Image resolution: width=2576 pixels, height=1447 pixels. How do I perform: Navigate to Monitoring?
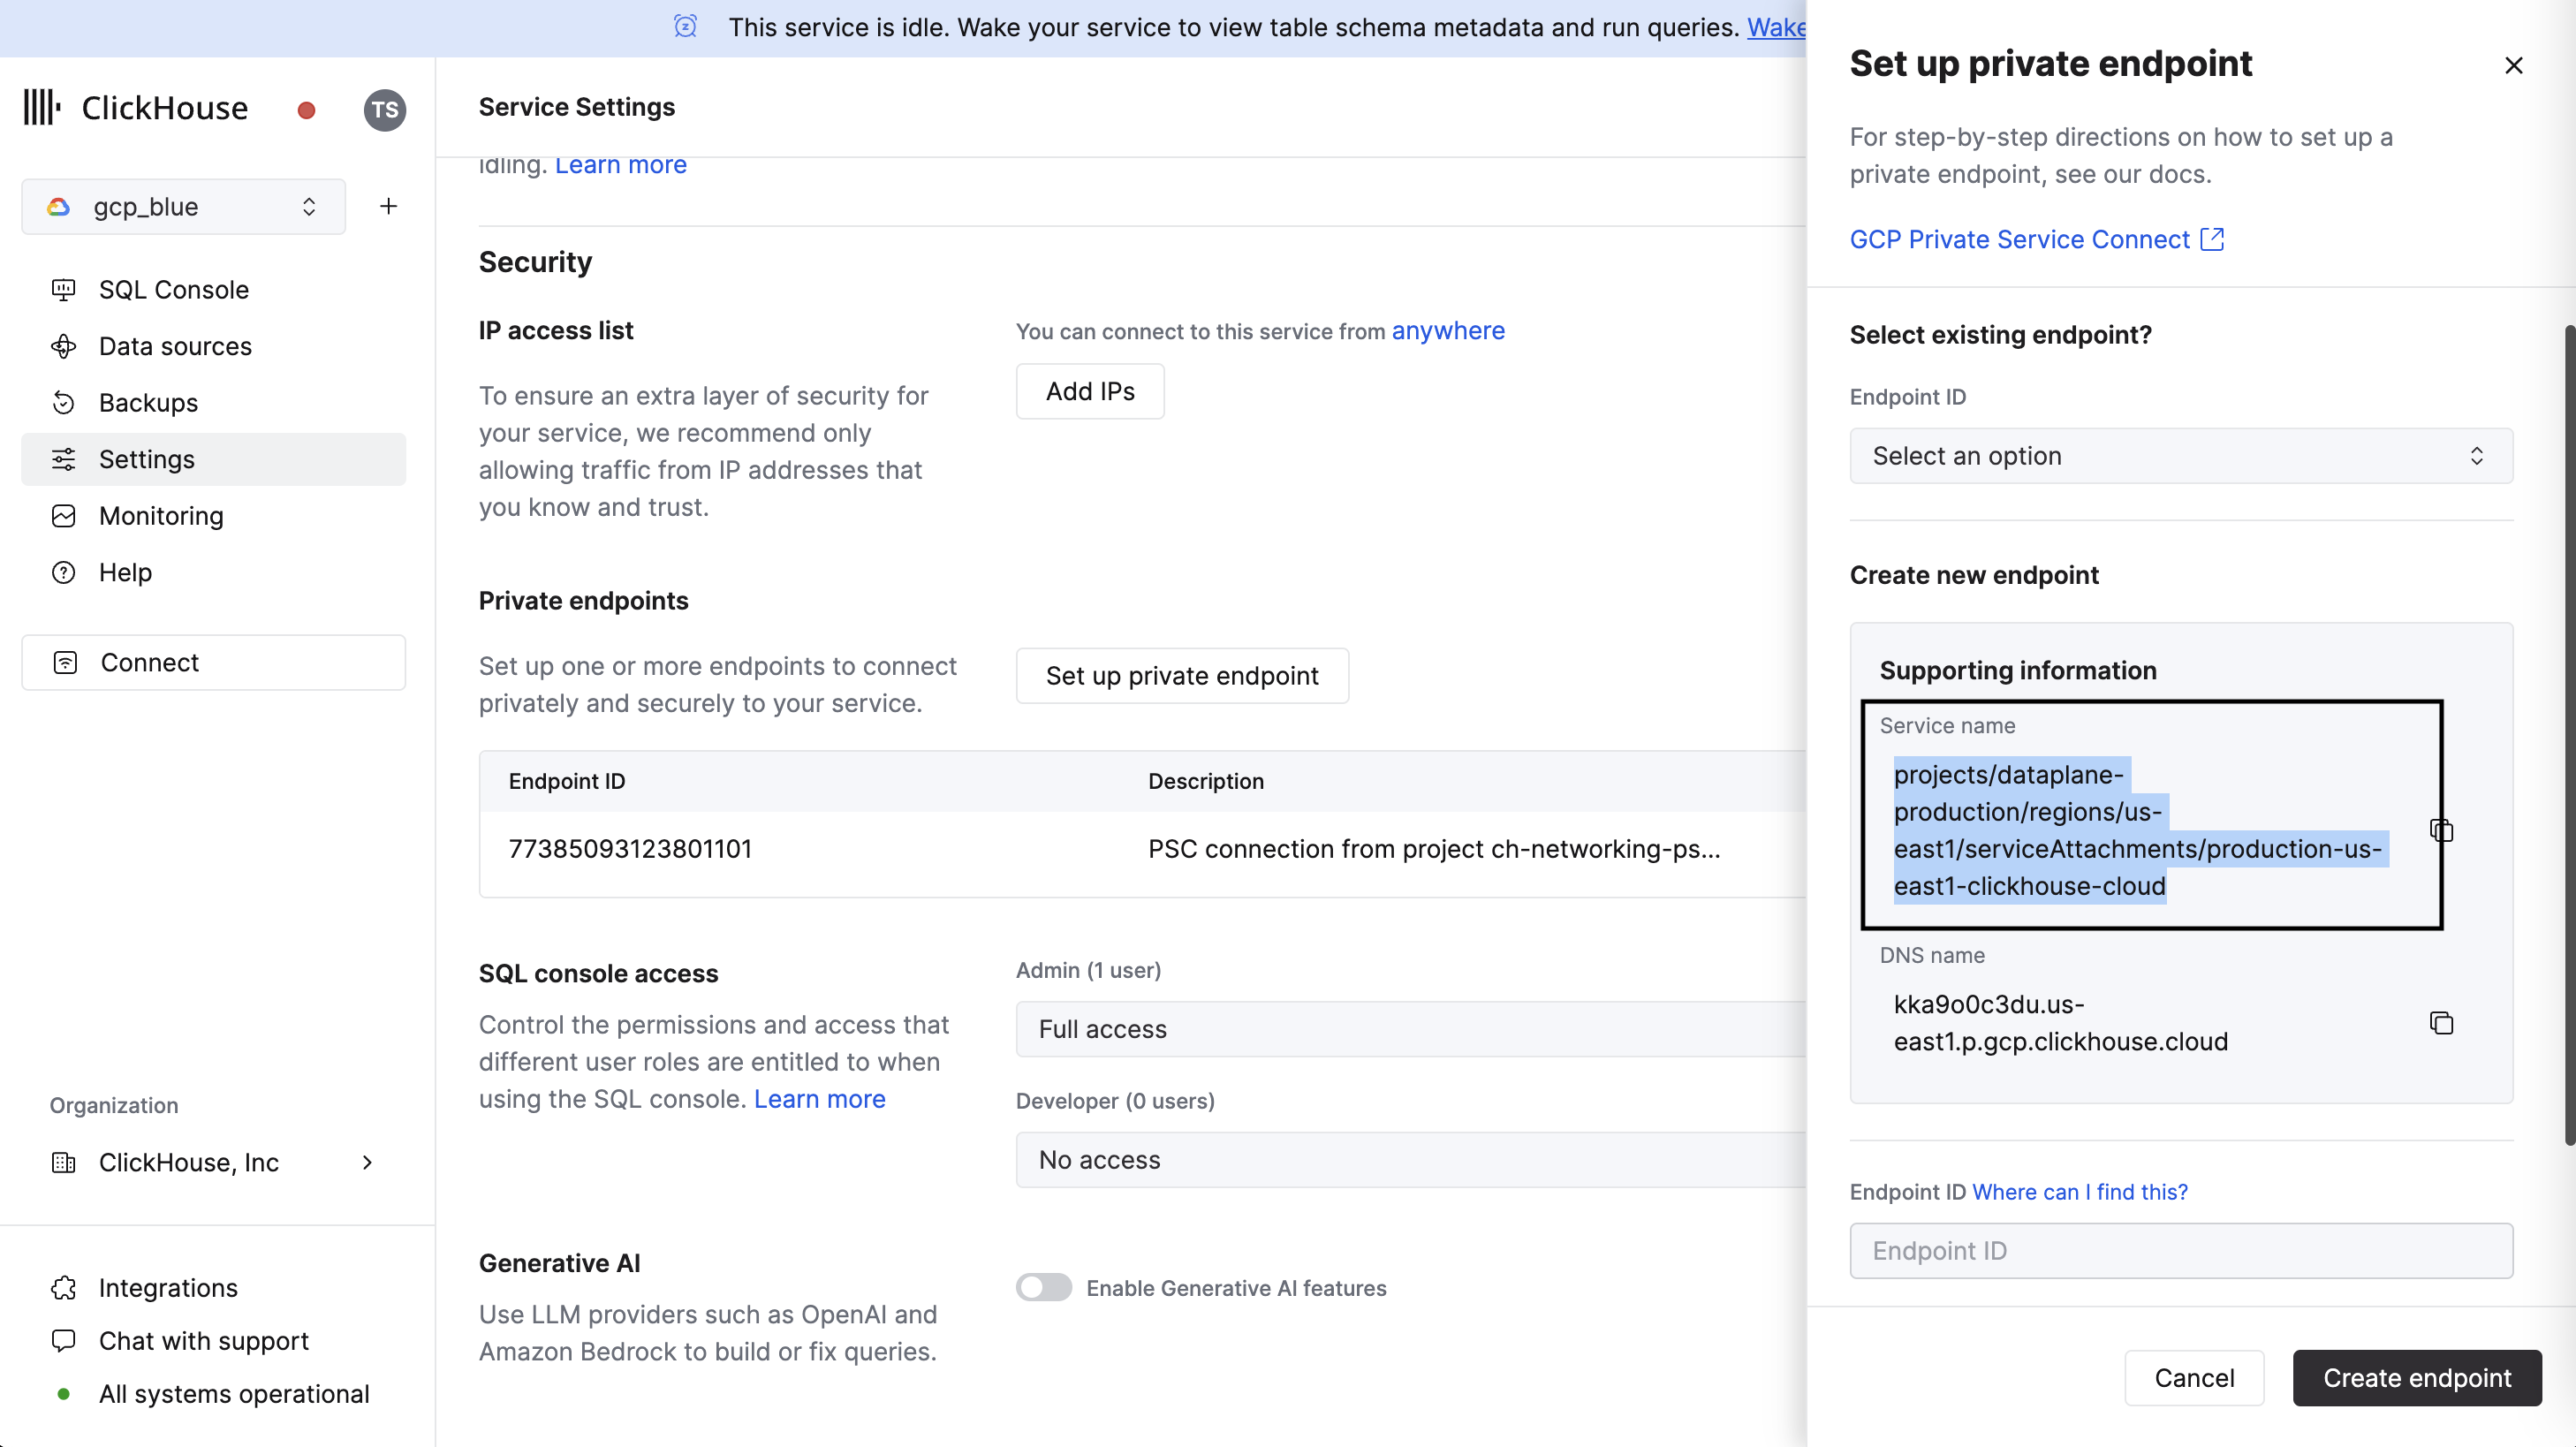(x=213, y=516)
